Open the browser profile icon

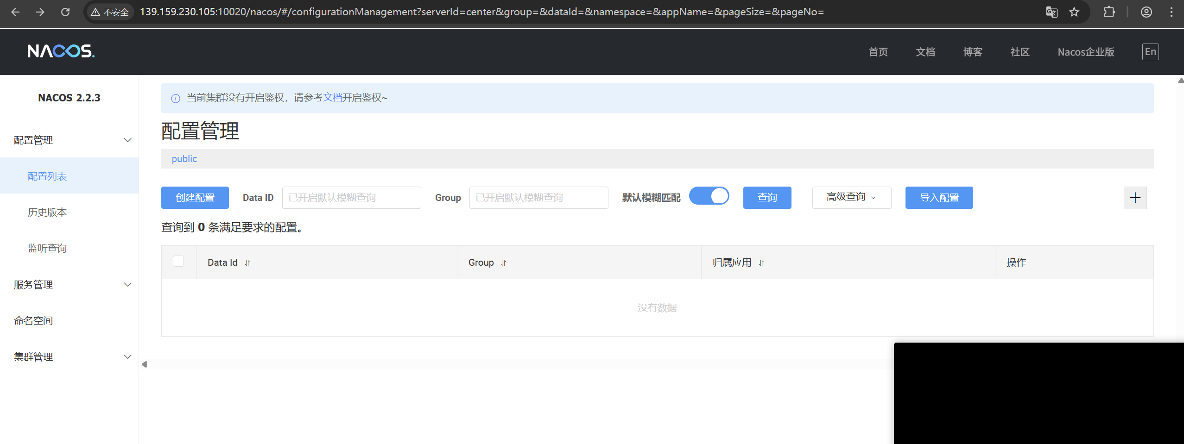coord(1146,12)
